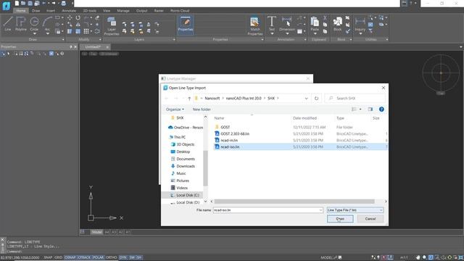Select the Polyline tool
The height and width of the screenshot is (261, 464).
21,24
